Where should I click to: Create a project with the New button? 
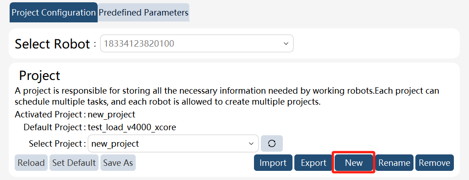(x=354, y=163)
